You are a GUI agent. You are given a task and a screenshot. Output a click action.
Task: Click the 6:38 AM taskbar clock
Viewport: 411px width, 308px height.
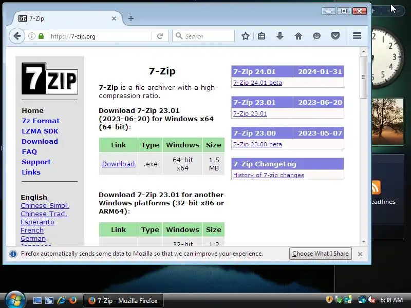[x=391, y=300]
